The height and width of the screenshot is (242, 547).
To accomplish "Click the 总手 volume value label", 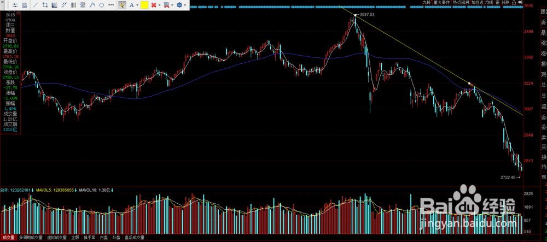I will 14,190.
